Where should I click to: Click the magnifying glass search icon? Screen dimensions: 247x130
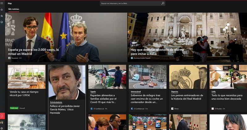pos(163,3)
